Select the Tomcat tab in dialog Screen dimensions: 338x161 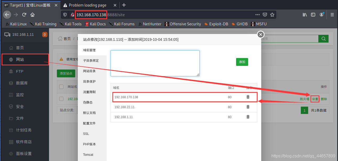coord(92,155)
